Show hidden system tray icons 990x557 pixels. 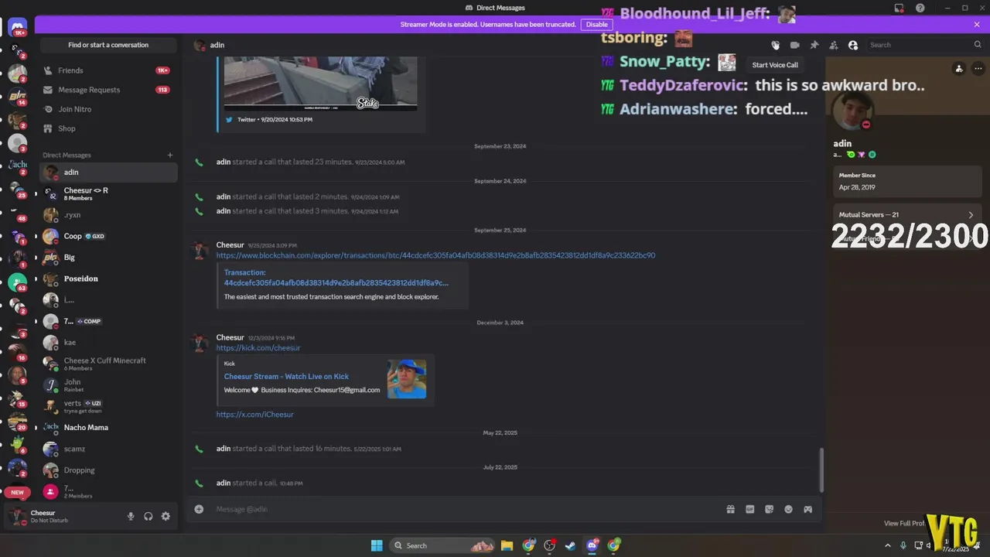pyautogui.click(x=888, y=545)
